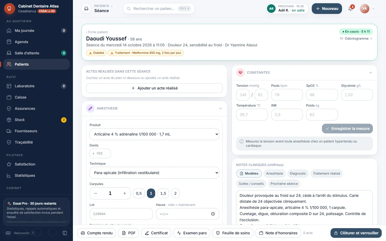Select the 2 carpules preset
The height and width of the screenshot is (241, 386).
click(175, 193)
